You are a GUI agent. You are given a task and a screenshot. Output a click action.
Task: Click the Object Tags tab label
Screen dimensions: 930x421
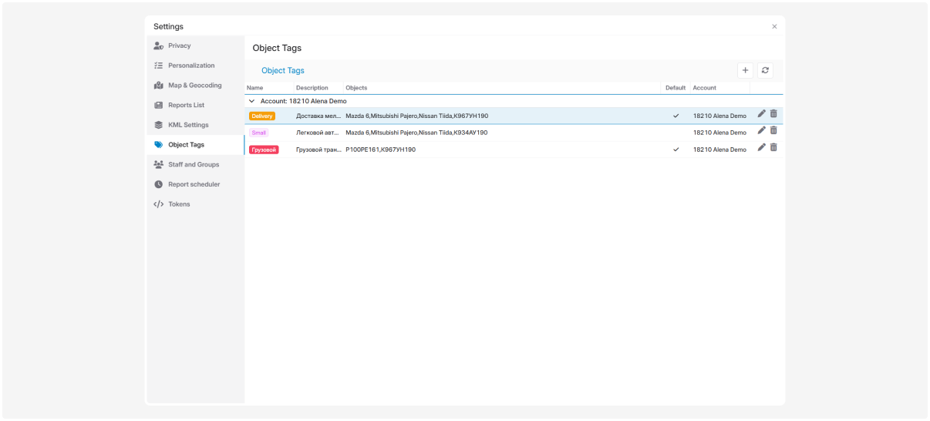[x=283, y=71]
